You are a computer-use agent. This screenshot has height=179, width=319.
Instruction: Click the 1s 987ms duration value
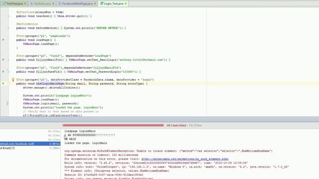(x=54, y=144)
